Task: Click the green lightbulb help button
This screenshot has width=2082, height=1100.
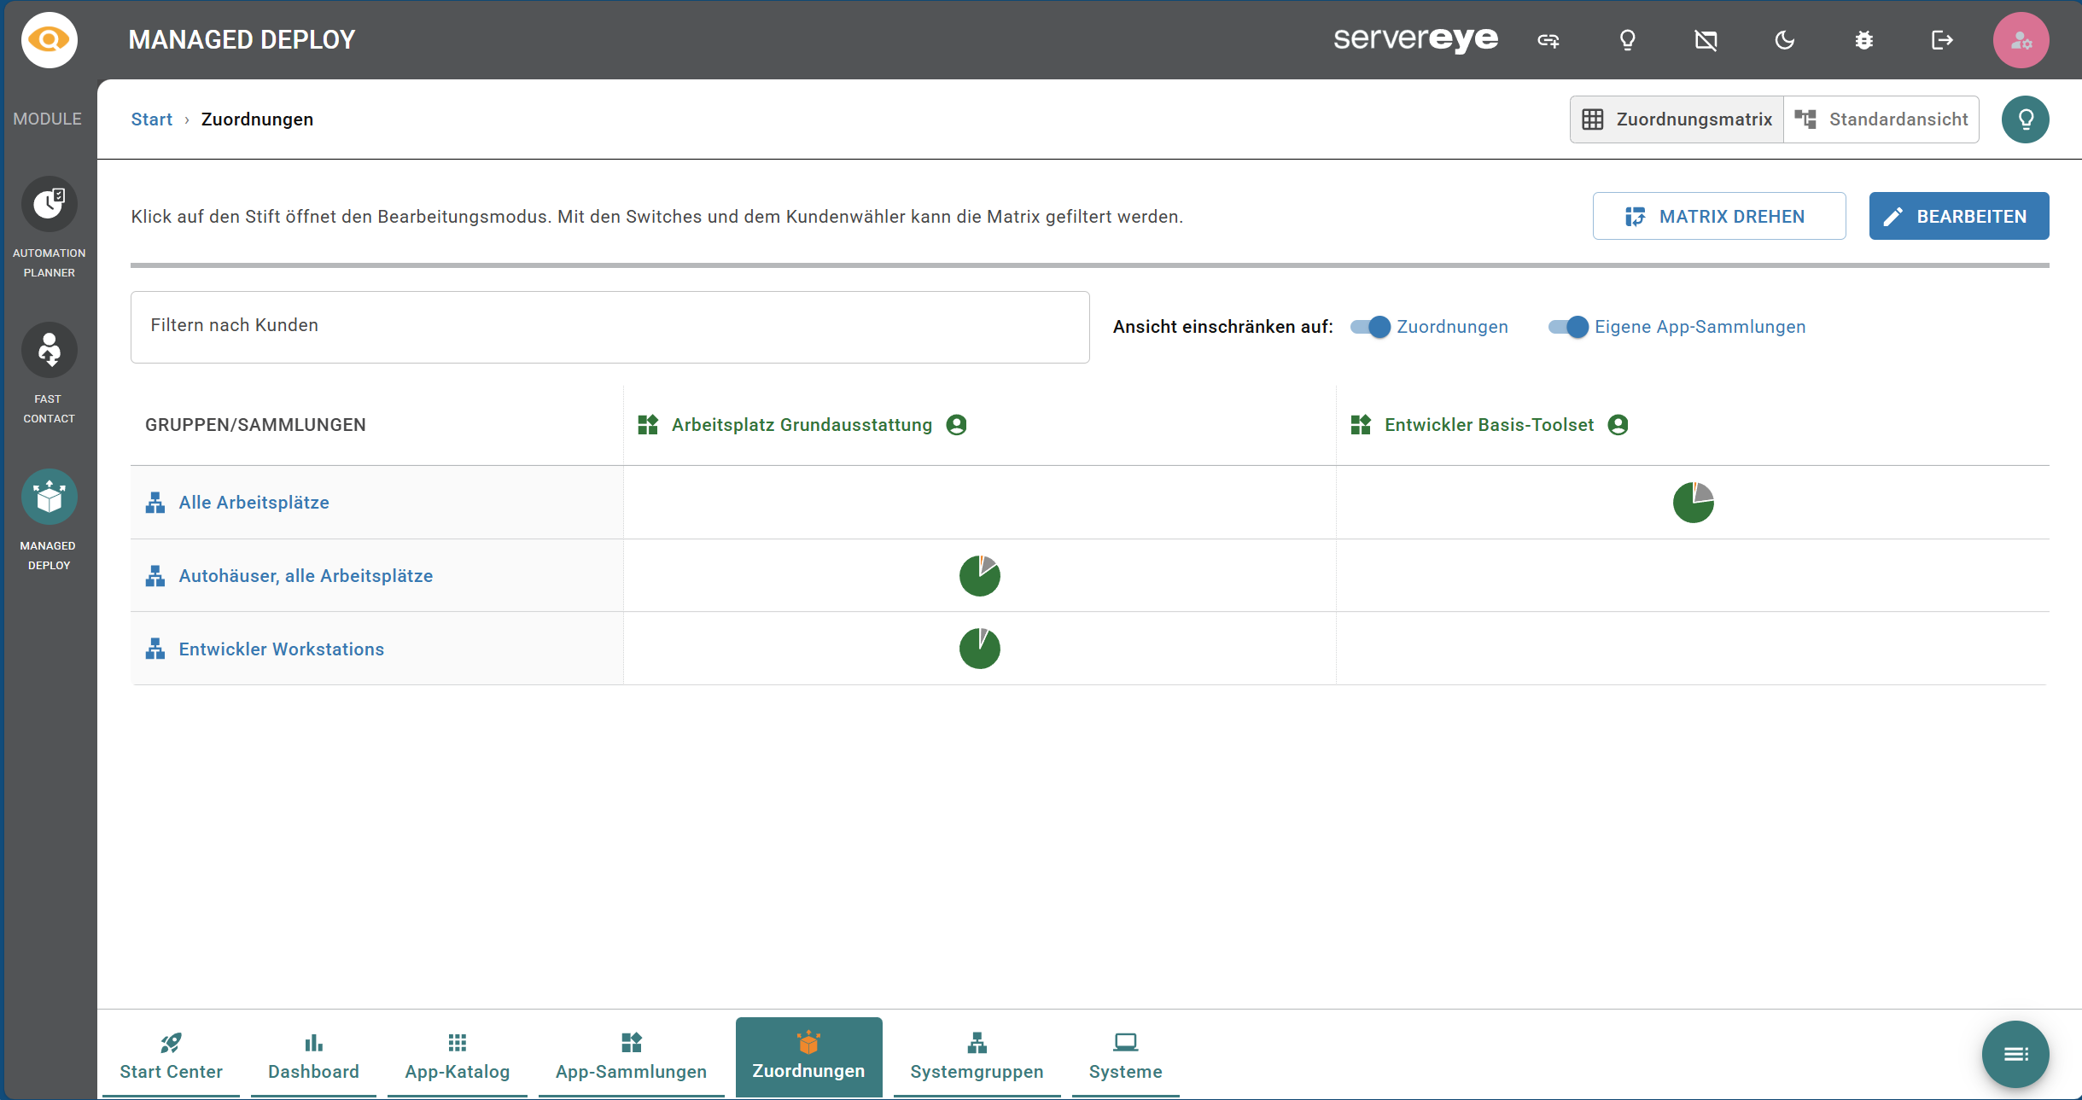Action: pos(2025,119)
